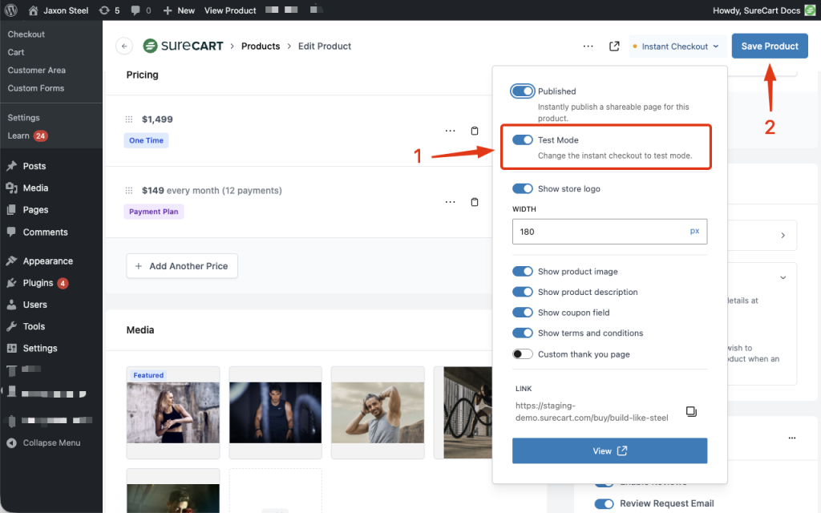Open product in new tab icon
Viewport: 821px width, 513px height.
(x=614, y=46)
